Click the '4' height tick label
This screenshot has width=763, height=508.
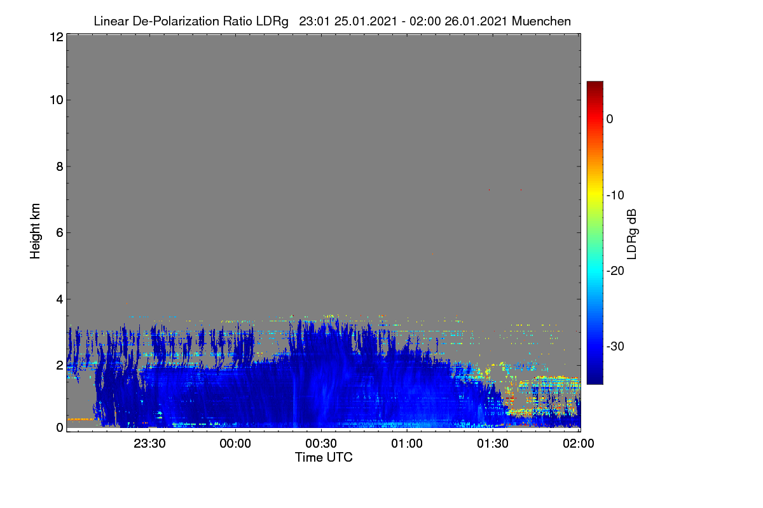tap(59, 298)
